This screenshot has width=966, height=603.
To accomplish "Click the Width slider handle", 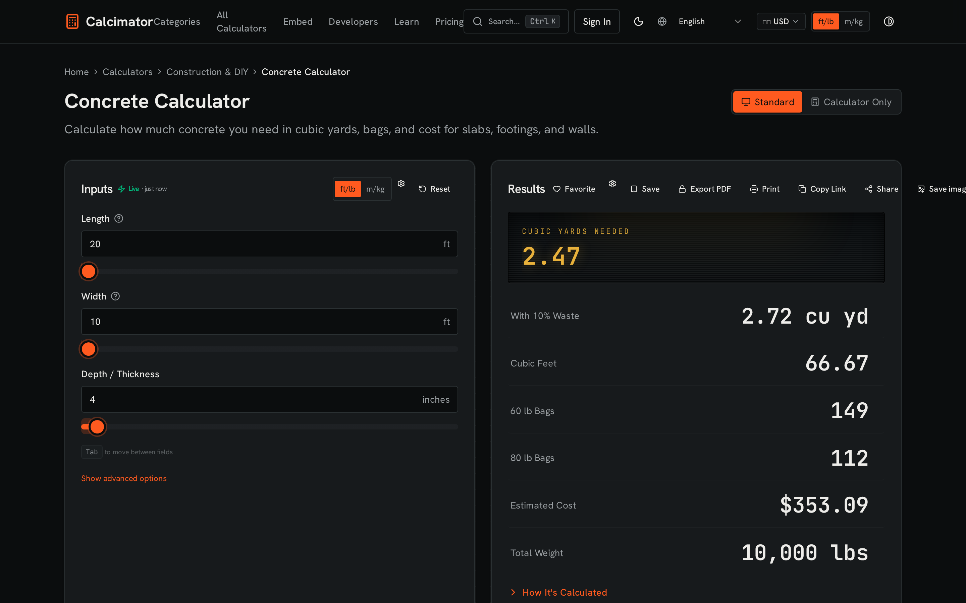I will (x=89, y=349).
